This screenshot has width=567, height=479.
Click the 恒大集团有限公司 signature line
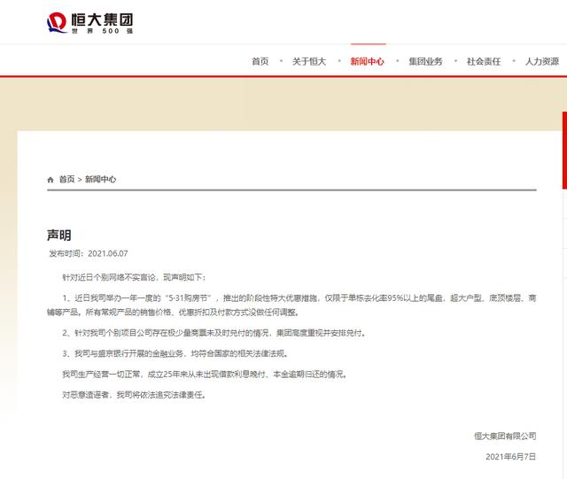point(504,436)
